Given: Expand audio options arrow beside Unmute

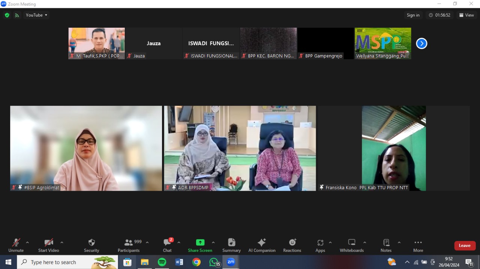Looking at the screenshot, I should [27, 242].
